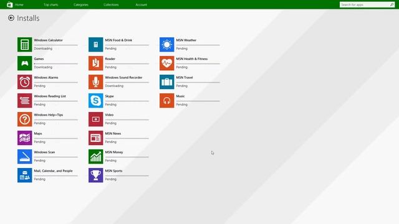399x224 pixels.
Task: Select the Windows Reading List icon
Action: pos(25,101)
